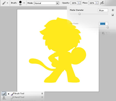The height and width of the screenshot is (101, 116).
Task: Select the Brush tool in the toolbox
Action: 4,94
